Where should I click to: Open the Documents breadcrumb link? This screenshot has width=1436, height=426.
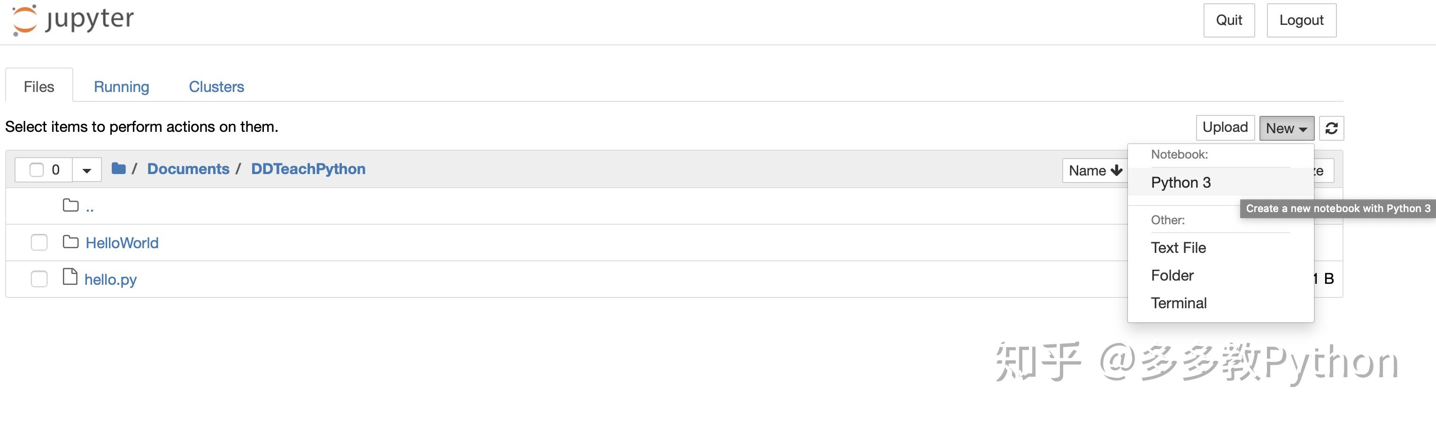pyautogui.click(x=188, y=169)
